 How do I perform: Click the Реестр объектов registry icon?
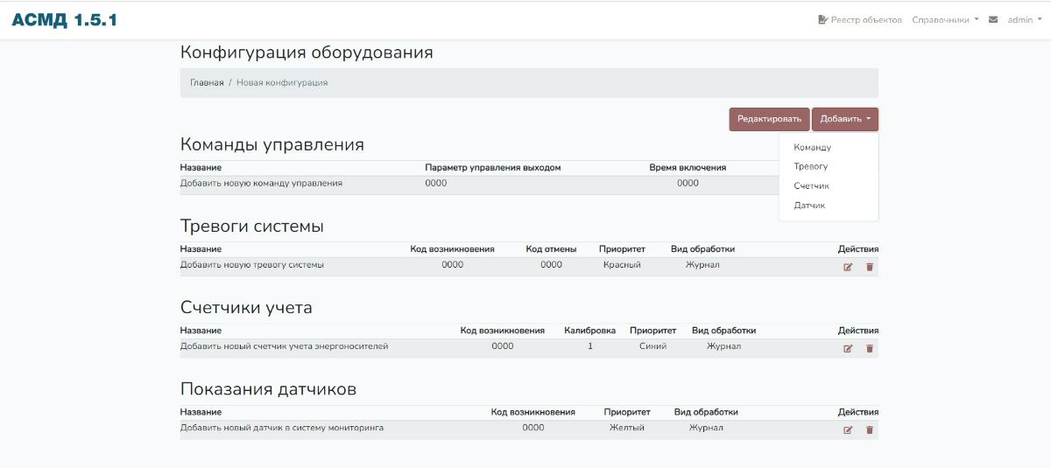[822, 19]
